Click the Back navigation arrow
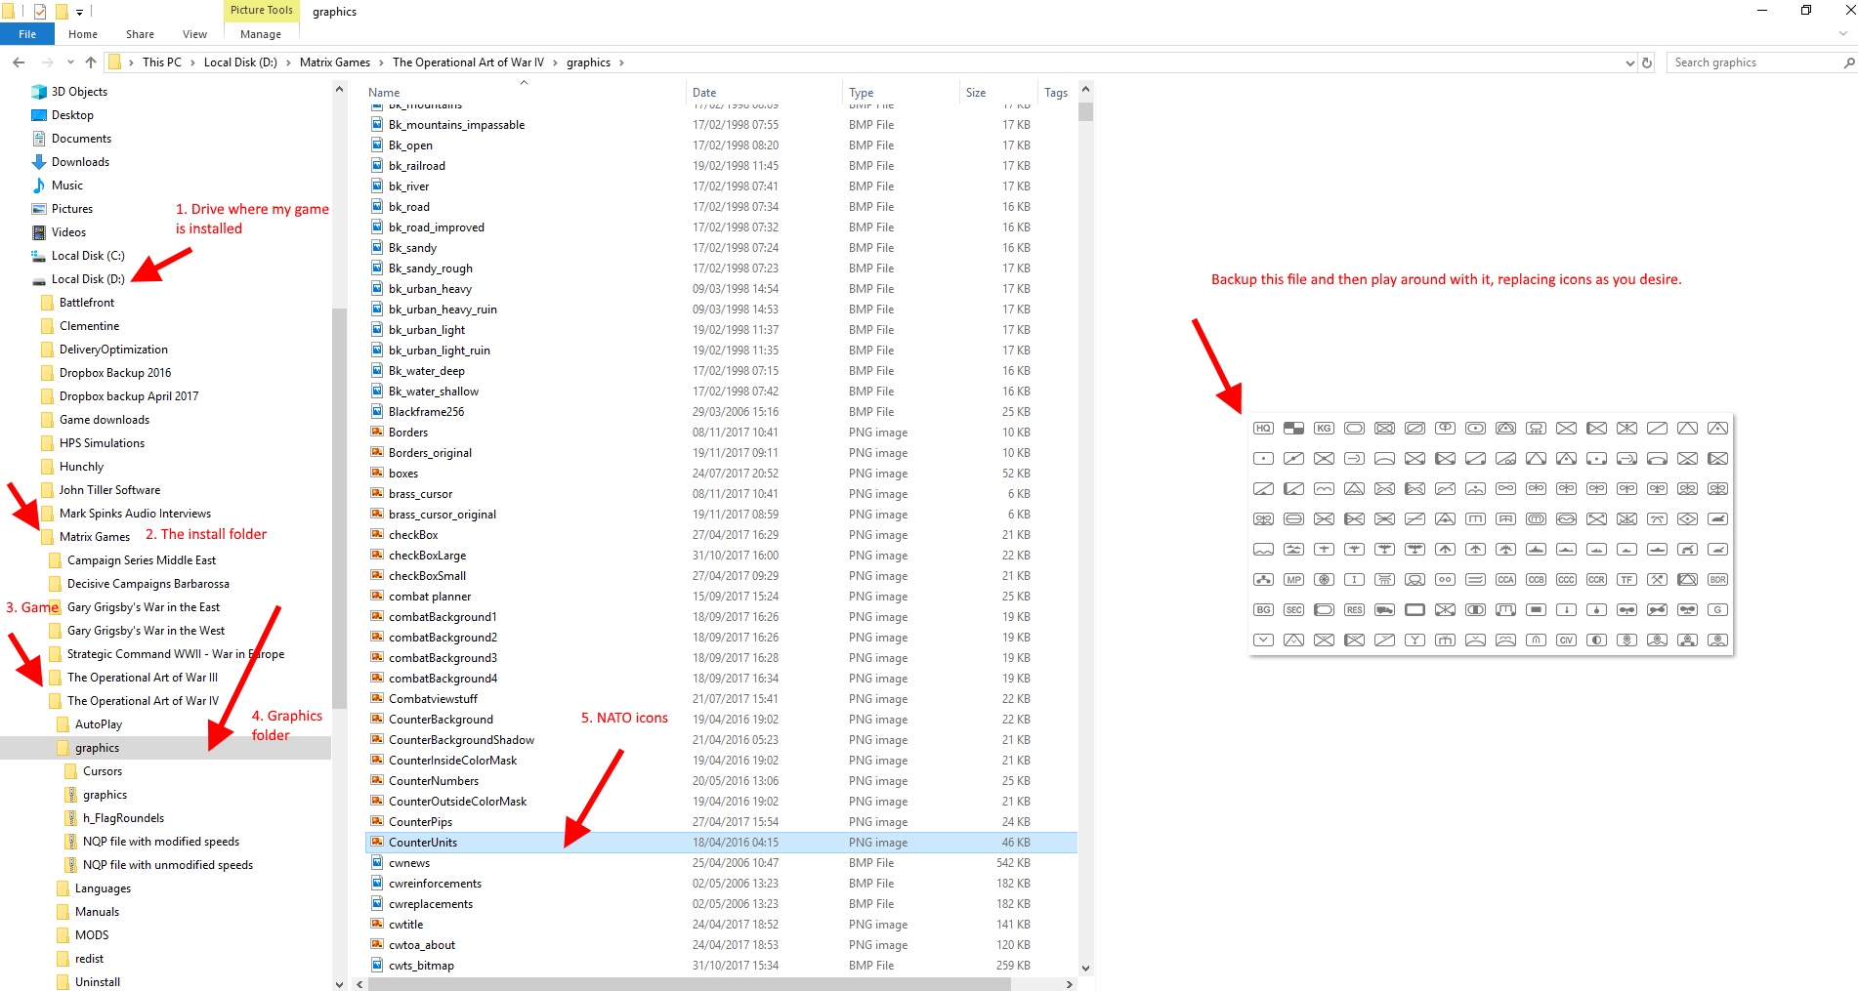The width and height of the screenshot is (1858, 991). point(19,62)
